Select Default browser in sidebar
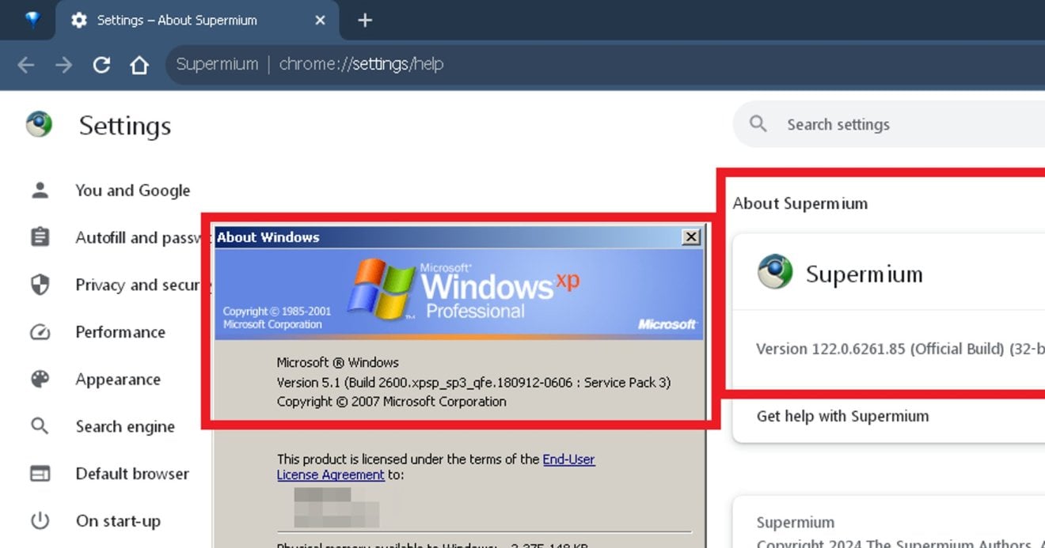 tap(132, 474)
